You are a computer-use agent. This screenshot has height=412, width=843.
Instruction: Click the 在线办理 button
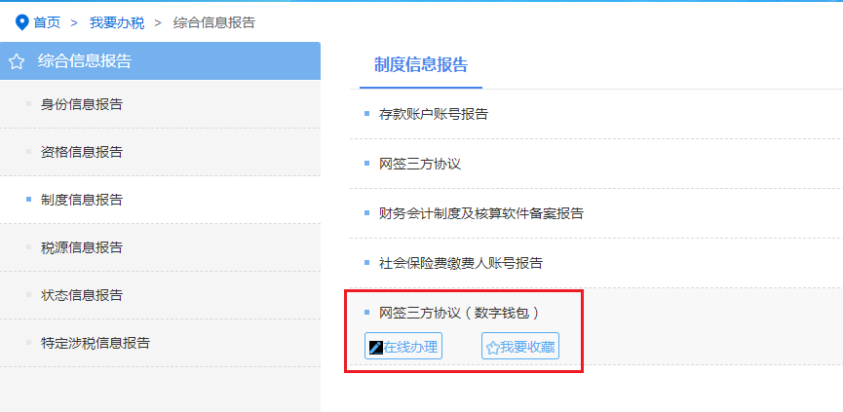(x=403, y=348)
